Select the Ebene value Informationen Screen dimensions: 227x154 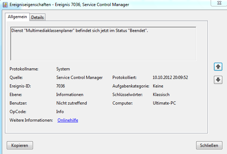click(70, 95)
